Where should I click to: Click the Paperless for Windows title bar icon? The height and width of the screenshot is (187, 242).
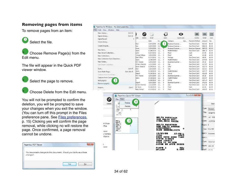94,27
